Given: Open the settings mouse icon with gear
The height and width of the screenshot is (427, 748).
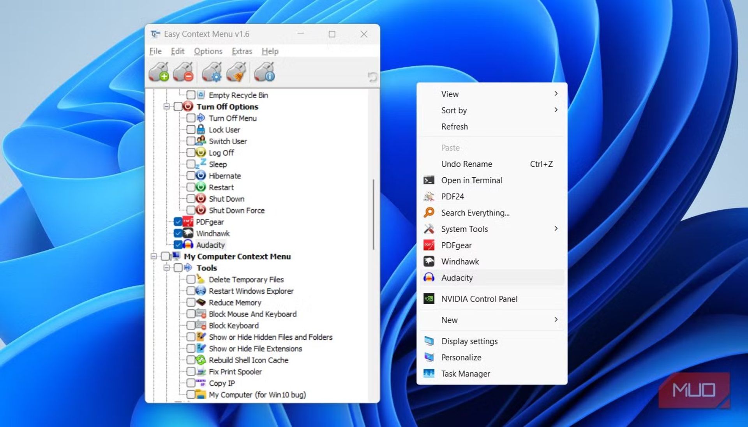Looking at the screenshot, I should [x=212, y=72].
